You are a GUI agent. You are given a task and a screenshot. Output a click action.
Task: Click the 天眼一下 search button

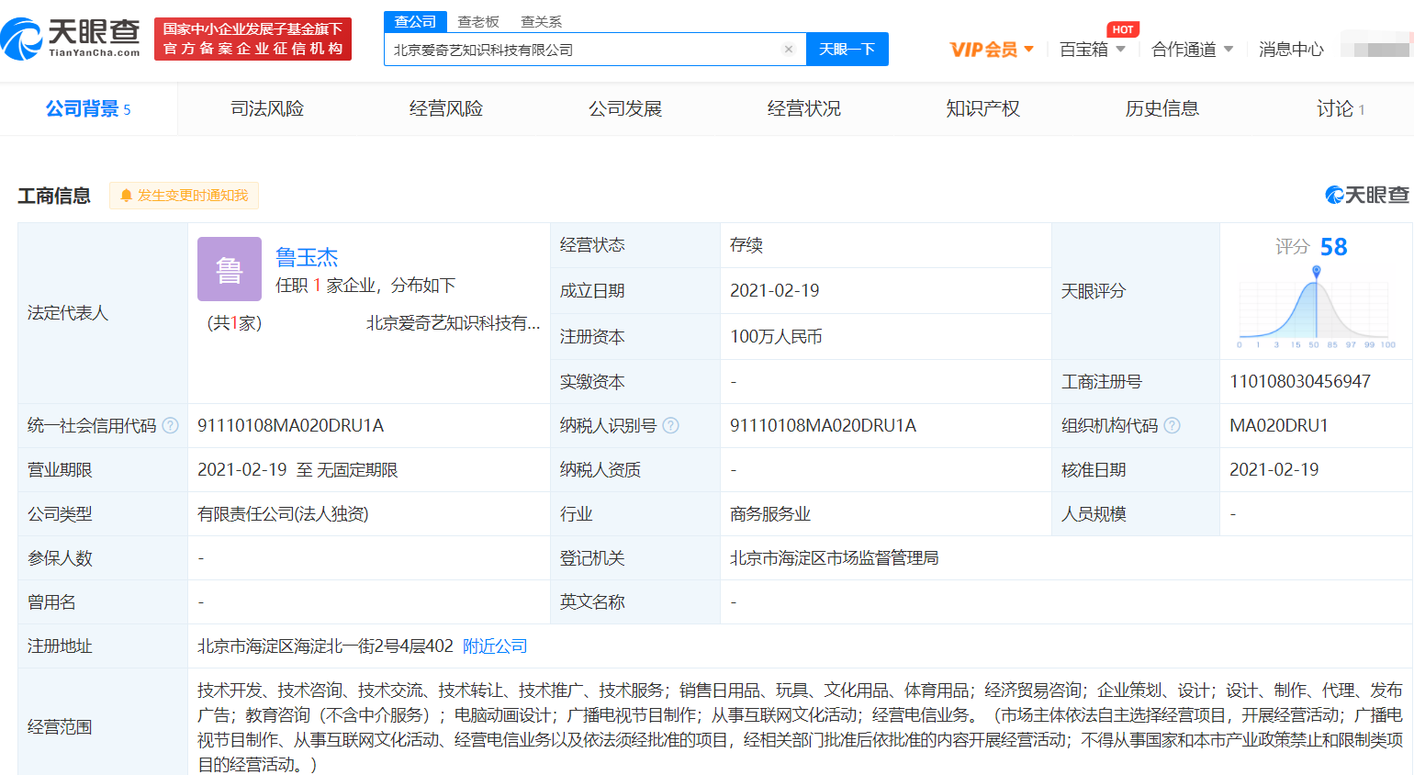847,50
